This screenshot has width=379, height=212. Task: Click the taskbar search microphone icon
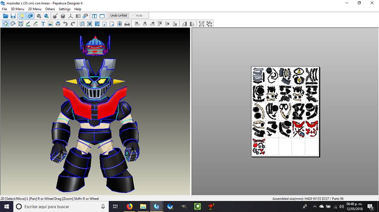(103, 206)
